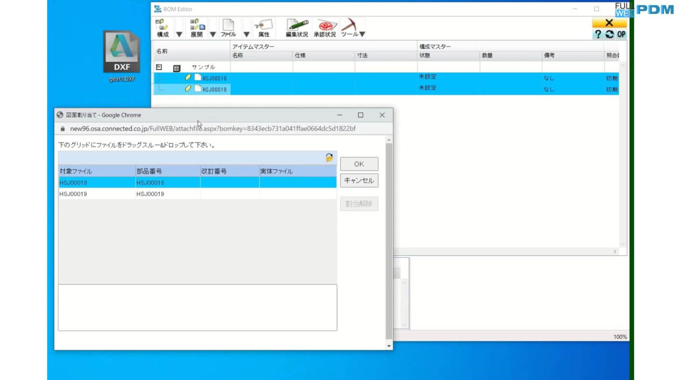
Task: Click the yellow pencil icon beside HSJ00018
Action: click(x=187, y=77)
